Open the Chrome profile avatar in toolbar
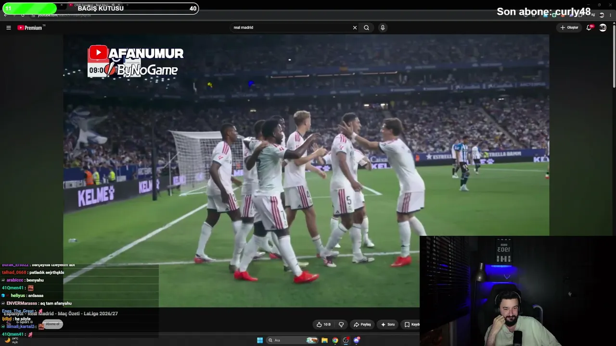616x346 pixels. (602, 15)
